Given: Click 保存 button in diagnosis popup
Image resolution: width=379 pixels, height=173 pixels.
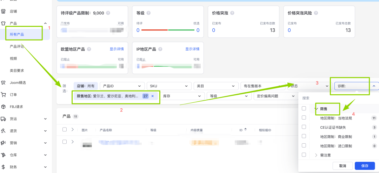Looking at the screenshot, I should click(365, 166).
